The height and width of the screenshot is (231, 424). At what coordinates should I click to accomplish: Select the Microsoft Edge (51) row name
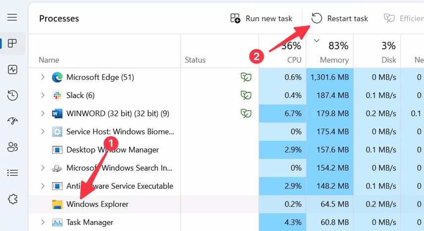101,77
